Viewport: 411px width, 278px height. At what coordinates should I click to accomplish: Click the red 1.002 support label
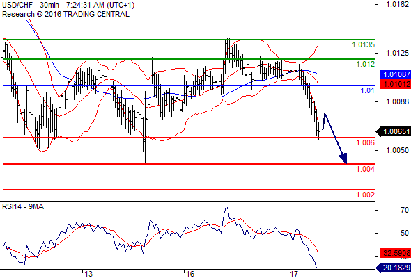[x=366, y=195]
